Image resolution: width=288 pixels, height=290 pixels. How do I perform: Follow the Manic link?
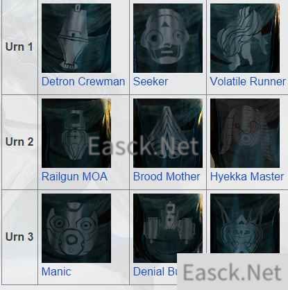click(x=56, y=272)
